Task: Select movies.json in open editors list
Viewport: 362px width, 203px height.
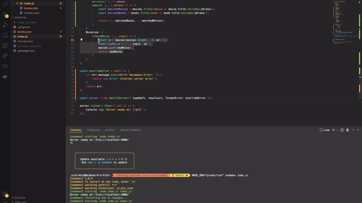Action: point(32,13)
